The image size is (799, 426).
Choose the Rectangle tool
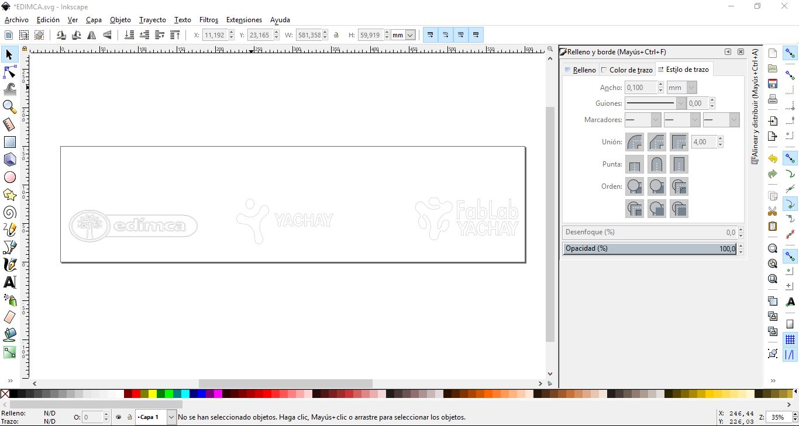click(x=9, y=142)
